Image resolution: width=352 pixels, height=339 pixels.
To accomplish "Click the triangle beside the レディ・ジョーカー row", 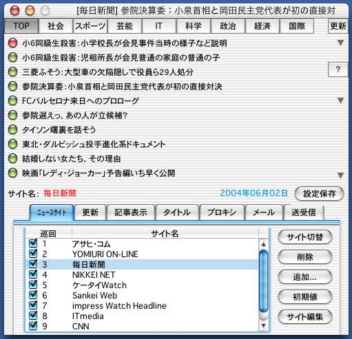I will click(341, 175).
